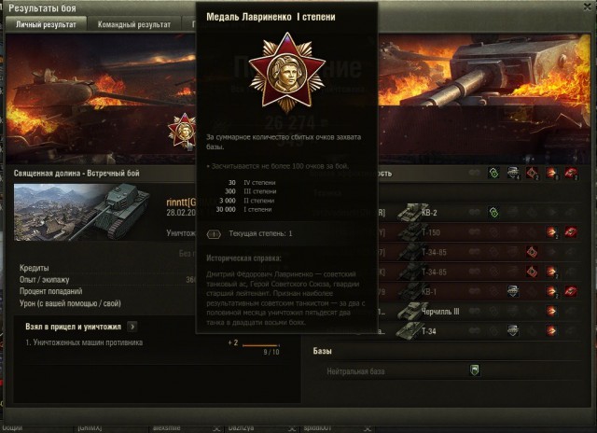Expand the Взял в прицел и уничтожил mission details
The width and height of the screenshot is (597, 433).
click(x=132, y=327)
